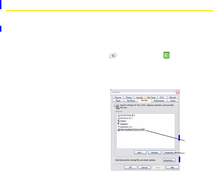Image resolution: width=213 pixels, height=171 pixels.
Task: Click the Speakers icon in device list
Action: (119, 124)
